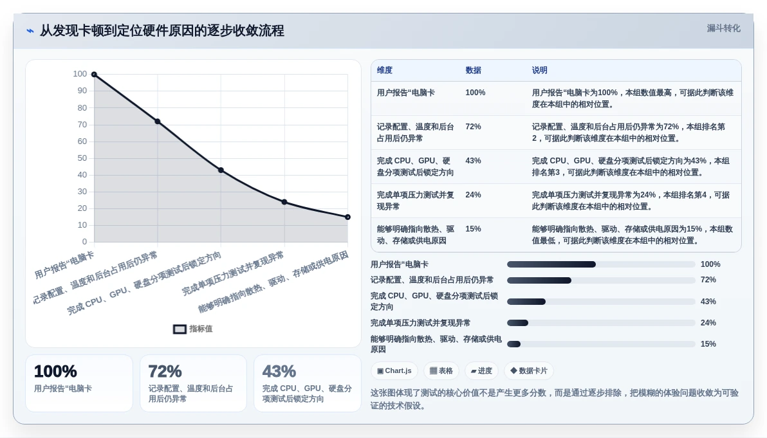The height and width of the screenshot is (438, 767).
Task: Click the 漏斗转化 tag in the header
Action: point(723,28)
